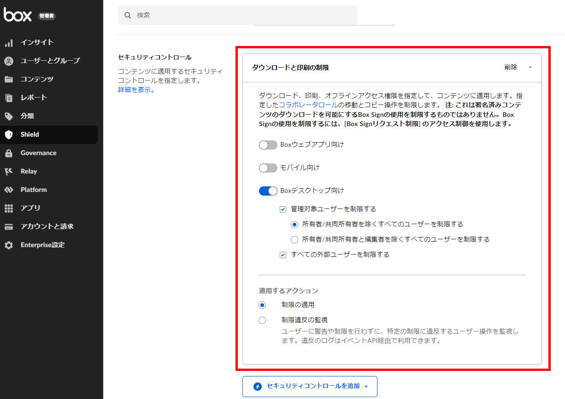The height and width of the screenshot is (399, 565).
Task: Click the Platform code icon
Action: pyautogui.click(x=9, y=190)
